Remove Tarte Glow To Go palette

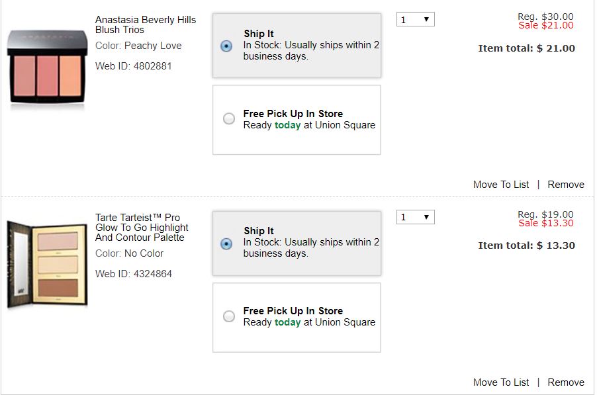click(x=566, y=382)
